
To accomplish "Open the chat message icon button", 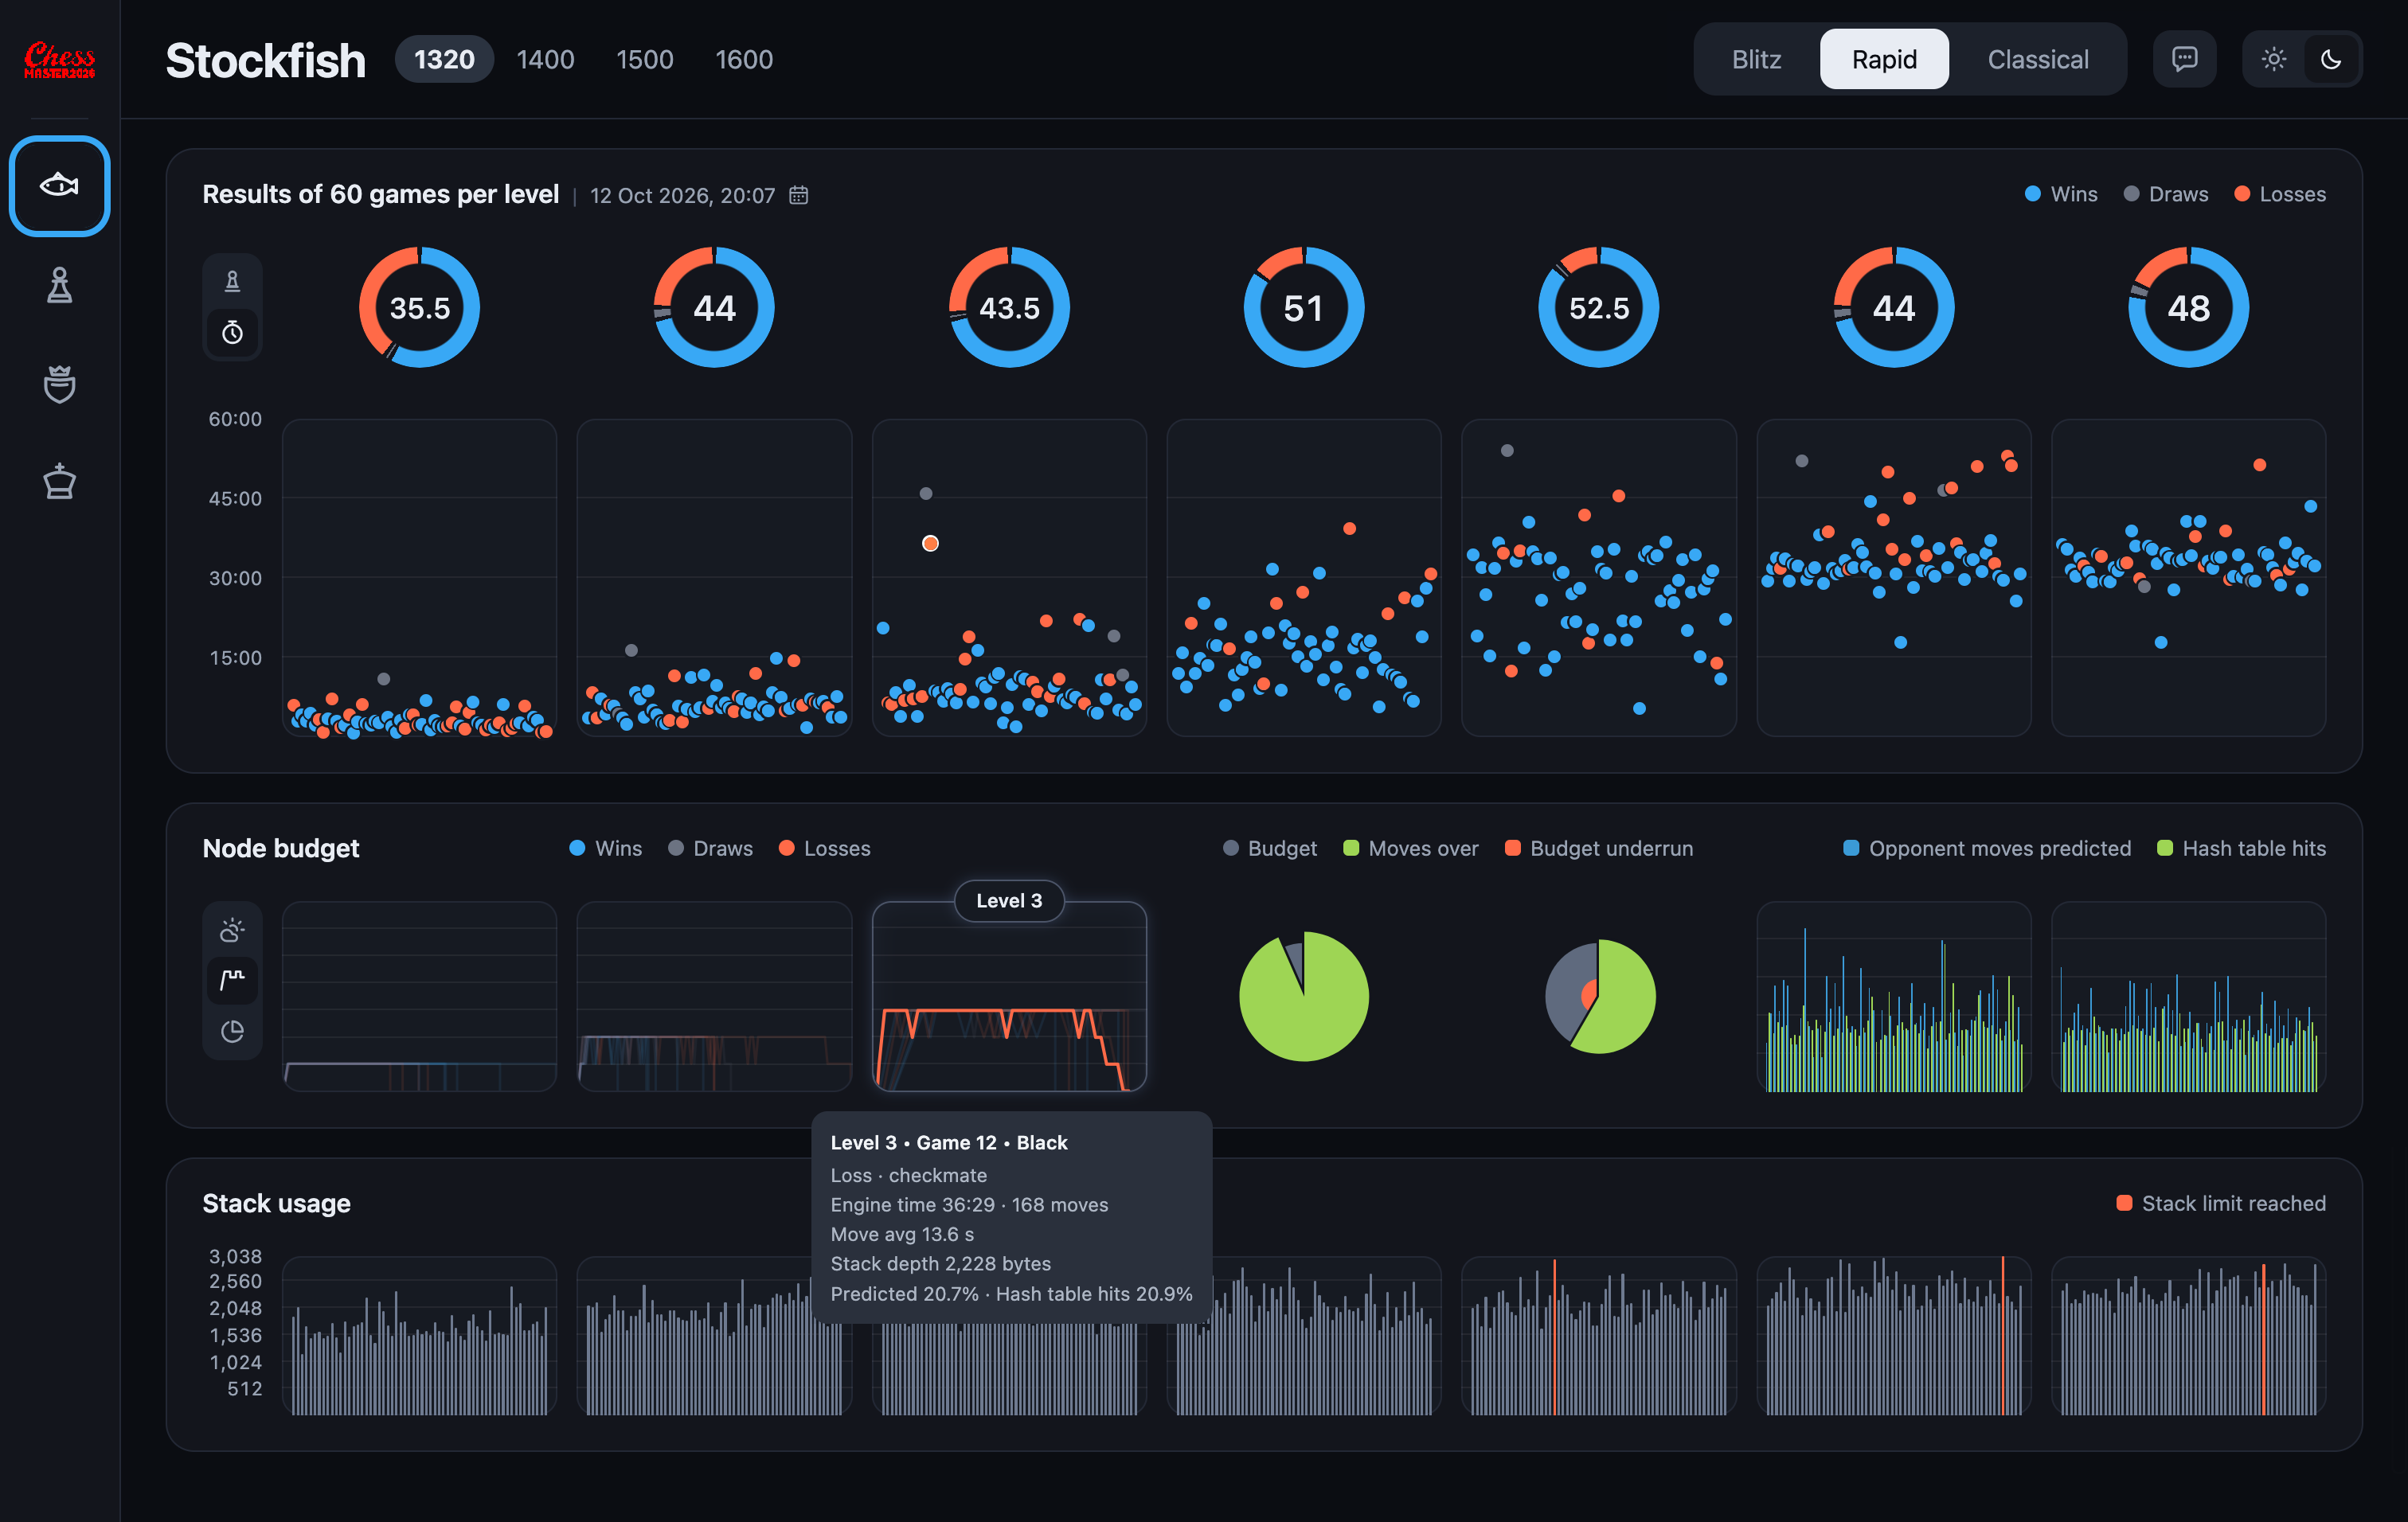I will tap(2184, 59).
